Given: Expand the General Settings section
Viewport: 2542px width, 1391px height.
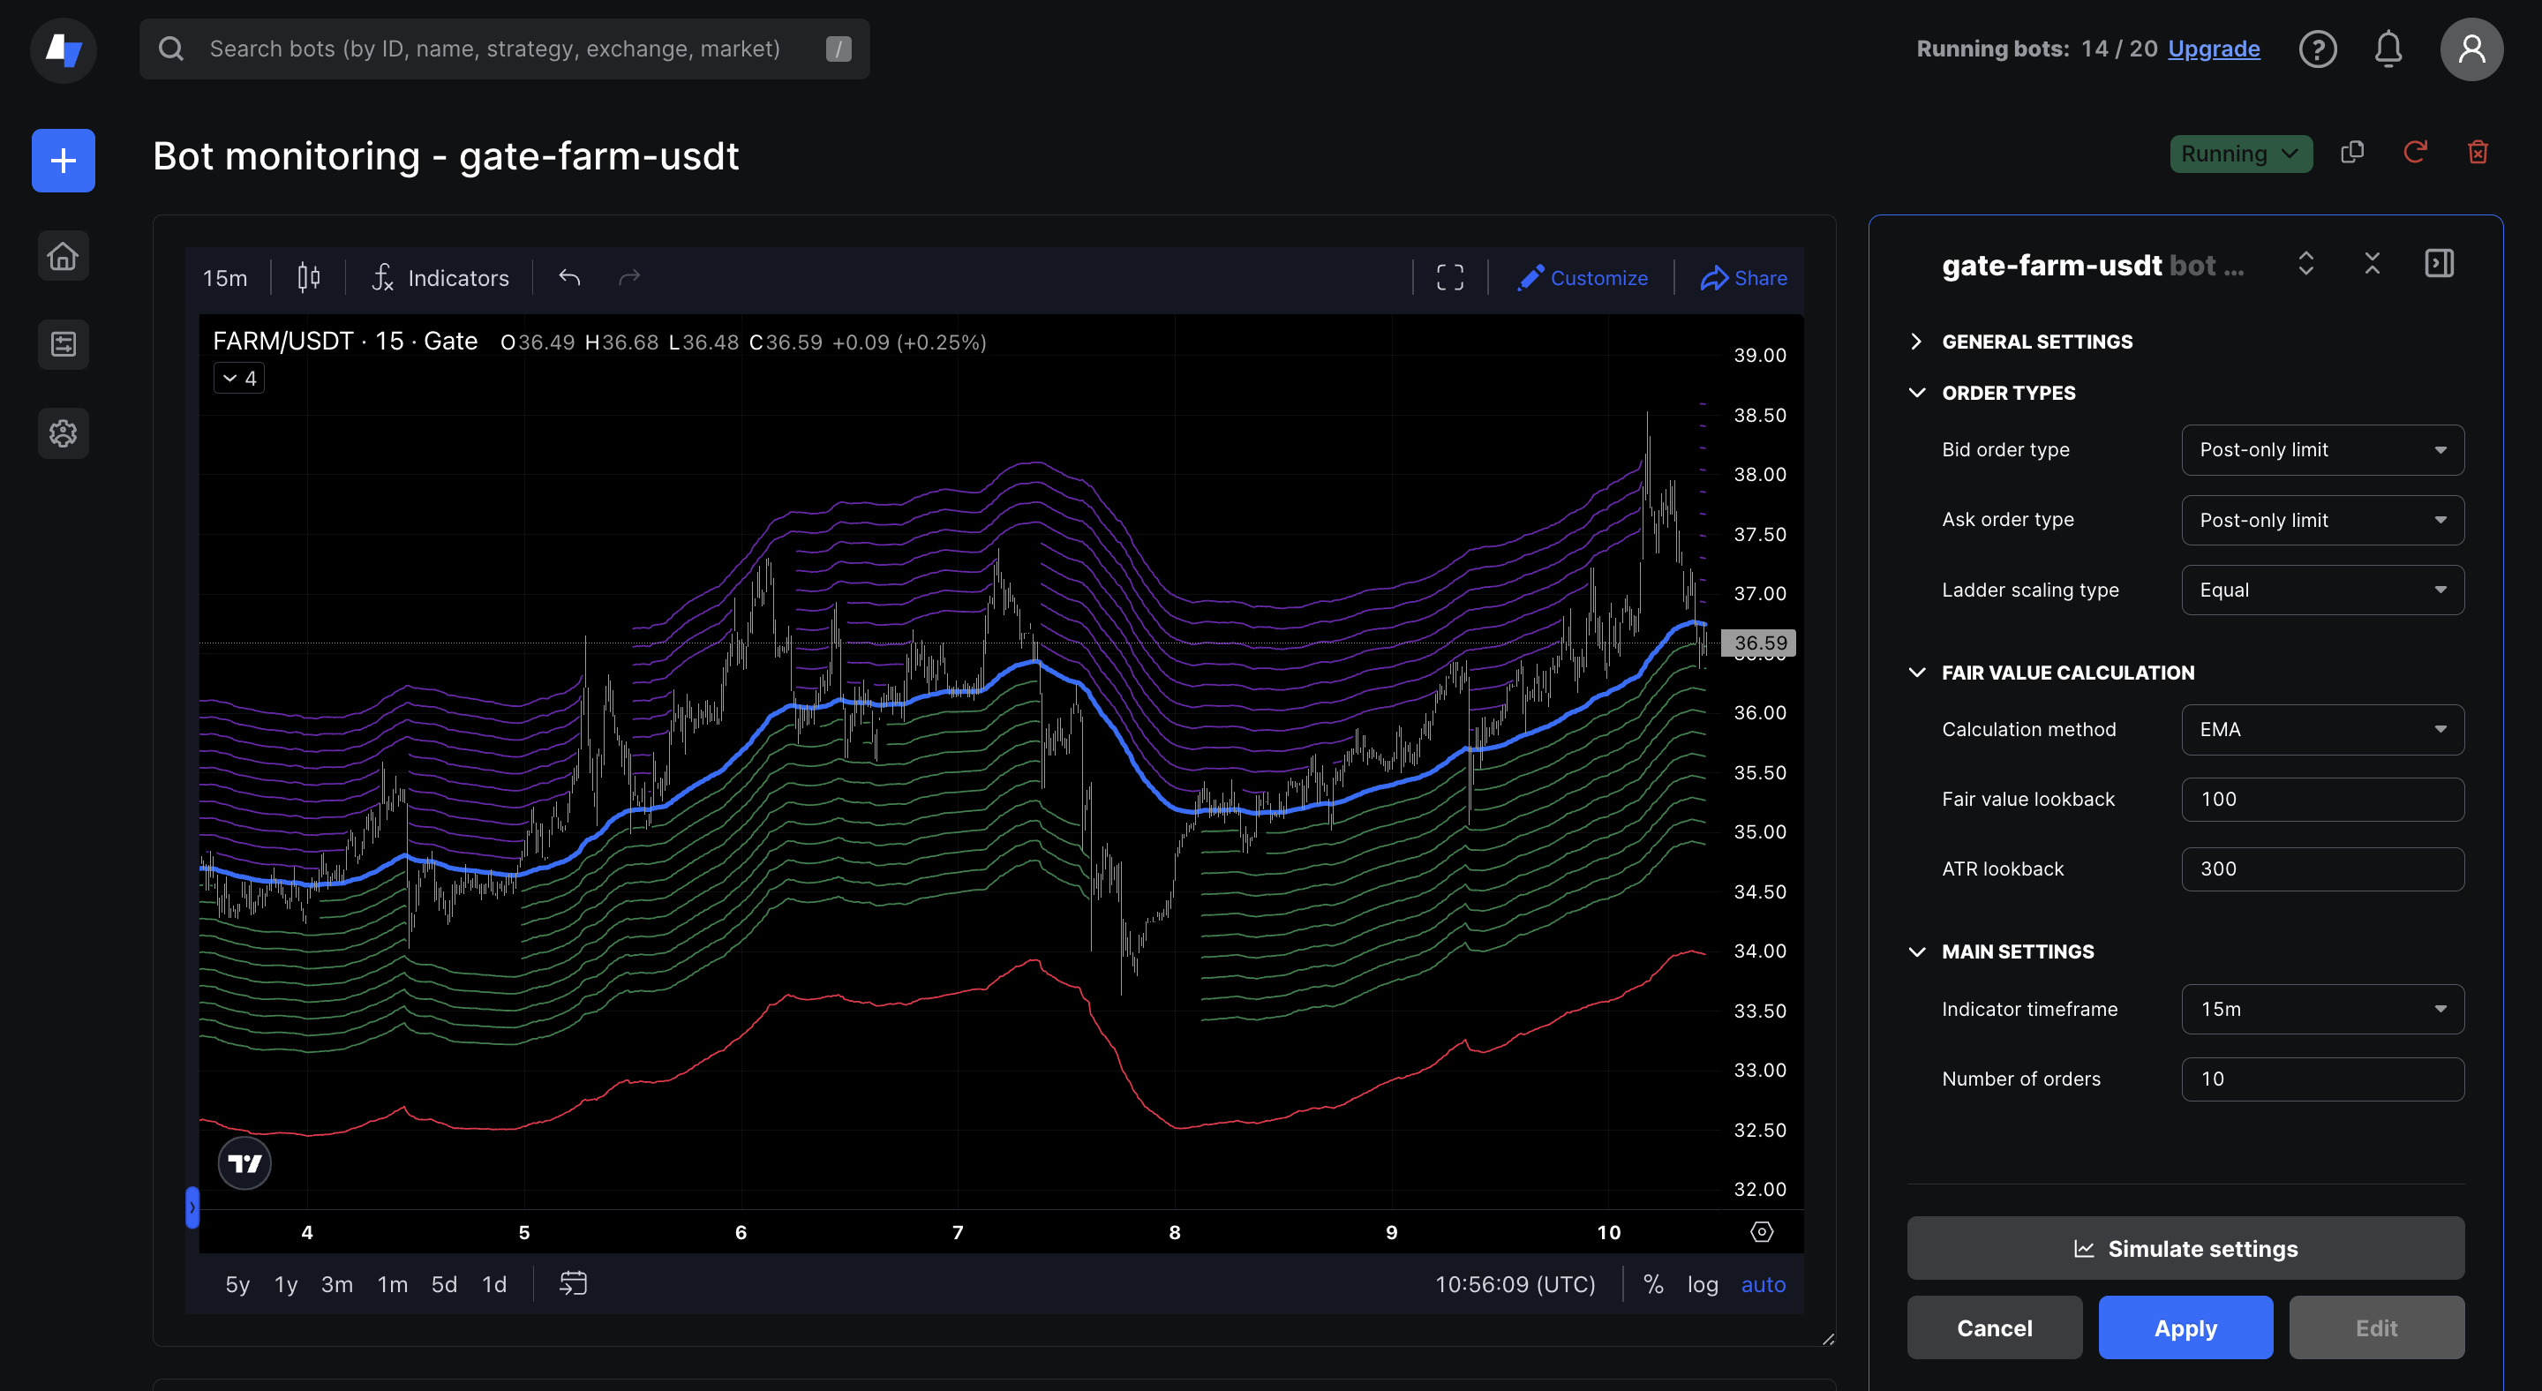Looking at the screenshot, I should [2037, 342].
